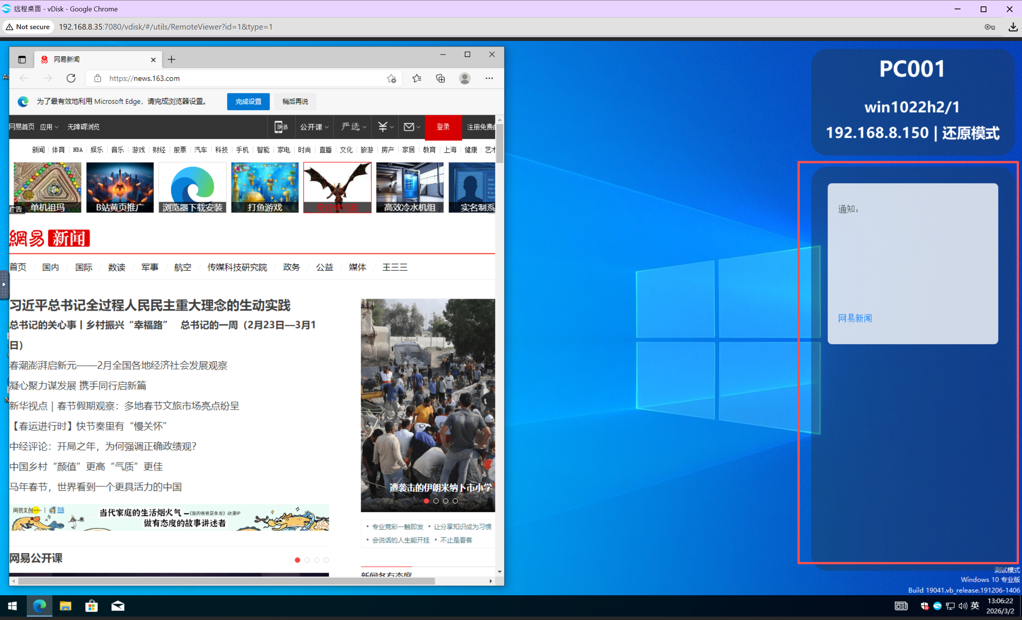Open Edge favorites star icon
This screenshot has width=1022, height=620.
click(417, 78)
